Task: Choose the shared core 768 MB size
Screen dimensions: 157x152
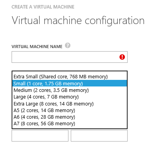Action: pos(70,77)
